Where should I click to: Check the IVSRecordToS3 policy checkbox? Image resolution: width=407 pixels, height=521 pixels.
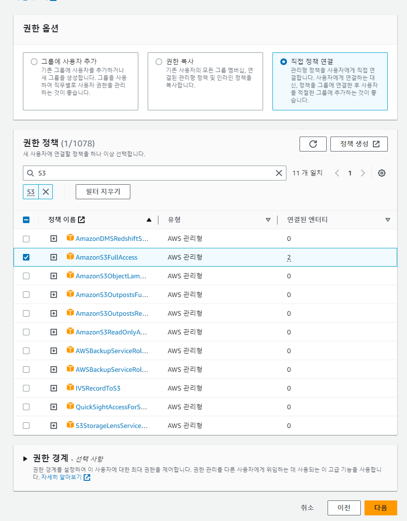click(26, 389)
